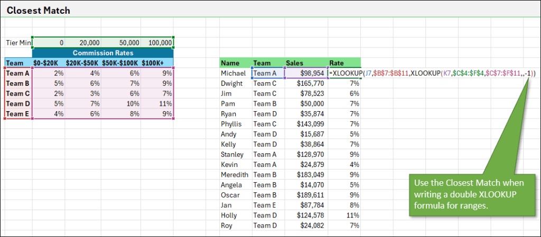This screenshot has height=237, width=541.
Task: Click the Name column header
Action: [x=230, y=63]
